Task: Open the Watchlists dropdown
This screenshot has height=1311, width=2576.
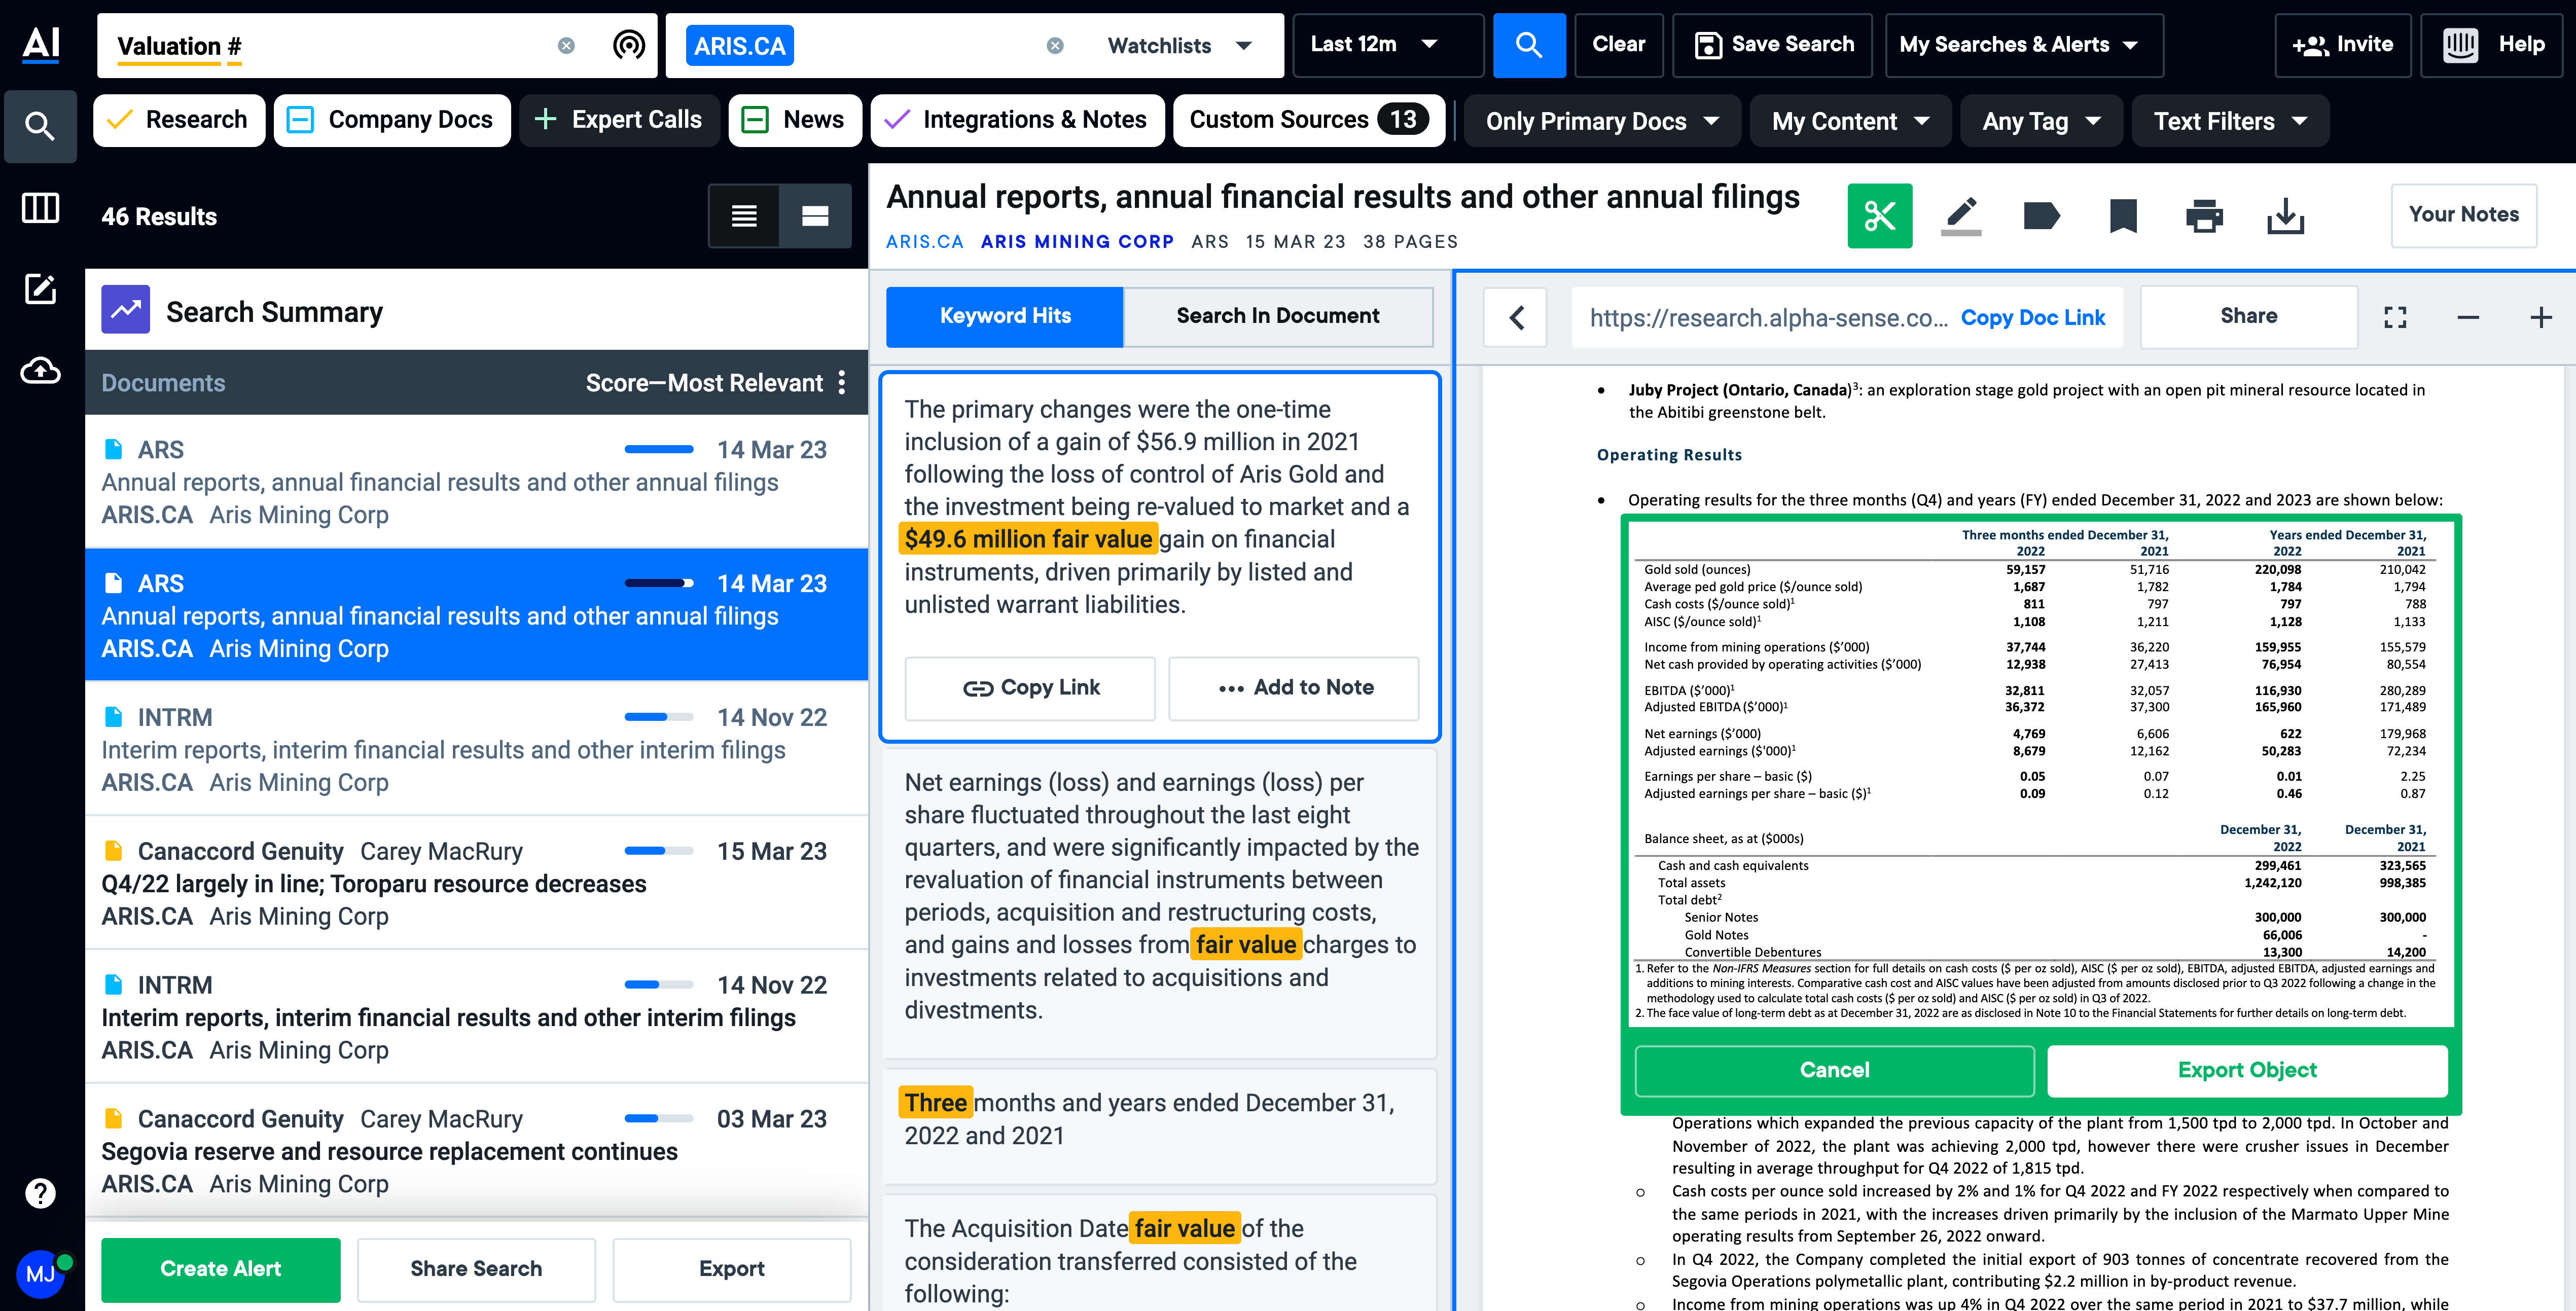Action: pos(1180,46)
